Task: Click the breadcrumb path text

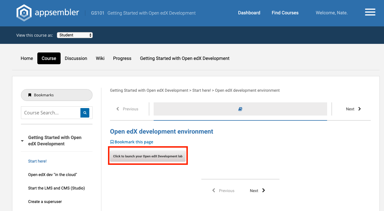Action: coord(195,90)
